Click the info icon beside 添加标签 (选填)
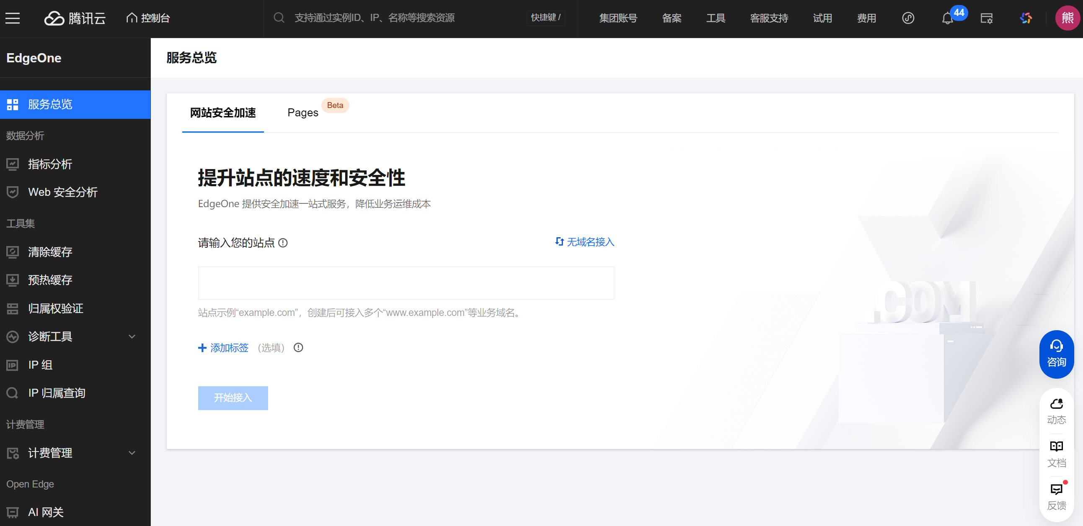The image size is (1083, 526). [298, 348]
